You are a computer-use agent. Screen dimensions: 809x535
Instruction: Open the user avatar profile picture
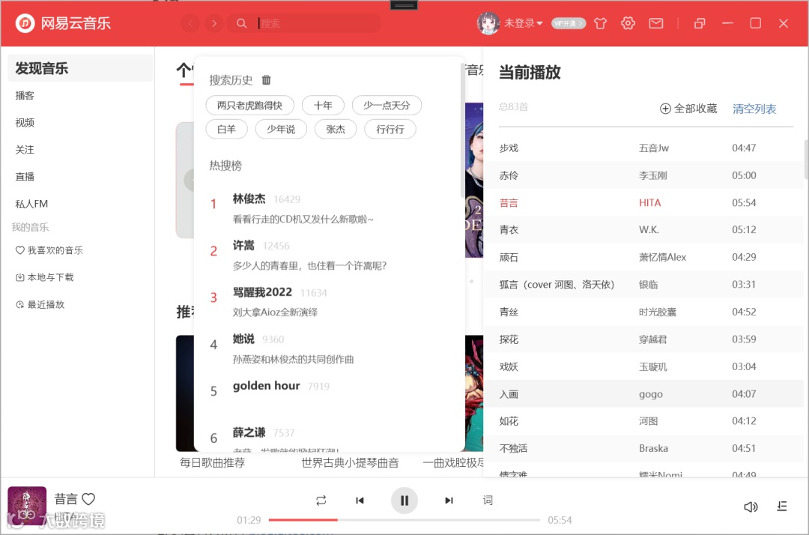(x=488, y=23)
